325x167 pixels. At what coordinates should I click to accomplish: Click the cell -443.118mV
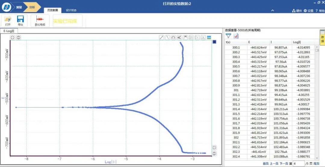tap(258, 71)
